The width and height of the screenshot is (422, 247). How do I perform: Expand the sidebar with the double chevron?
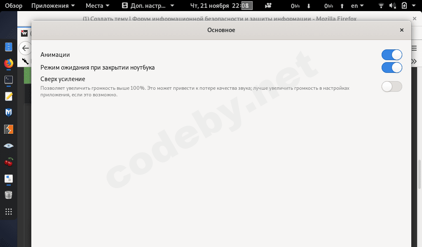[x=413, y=61]
